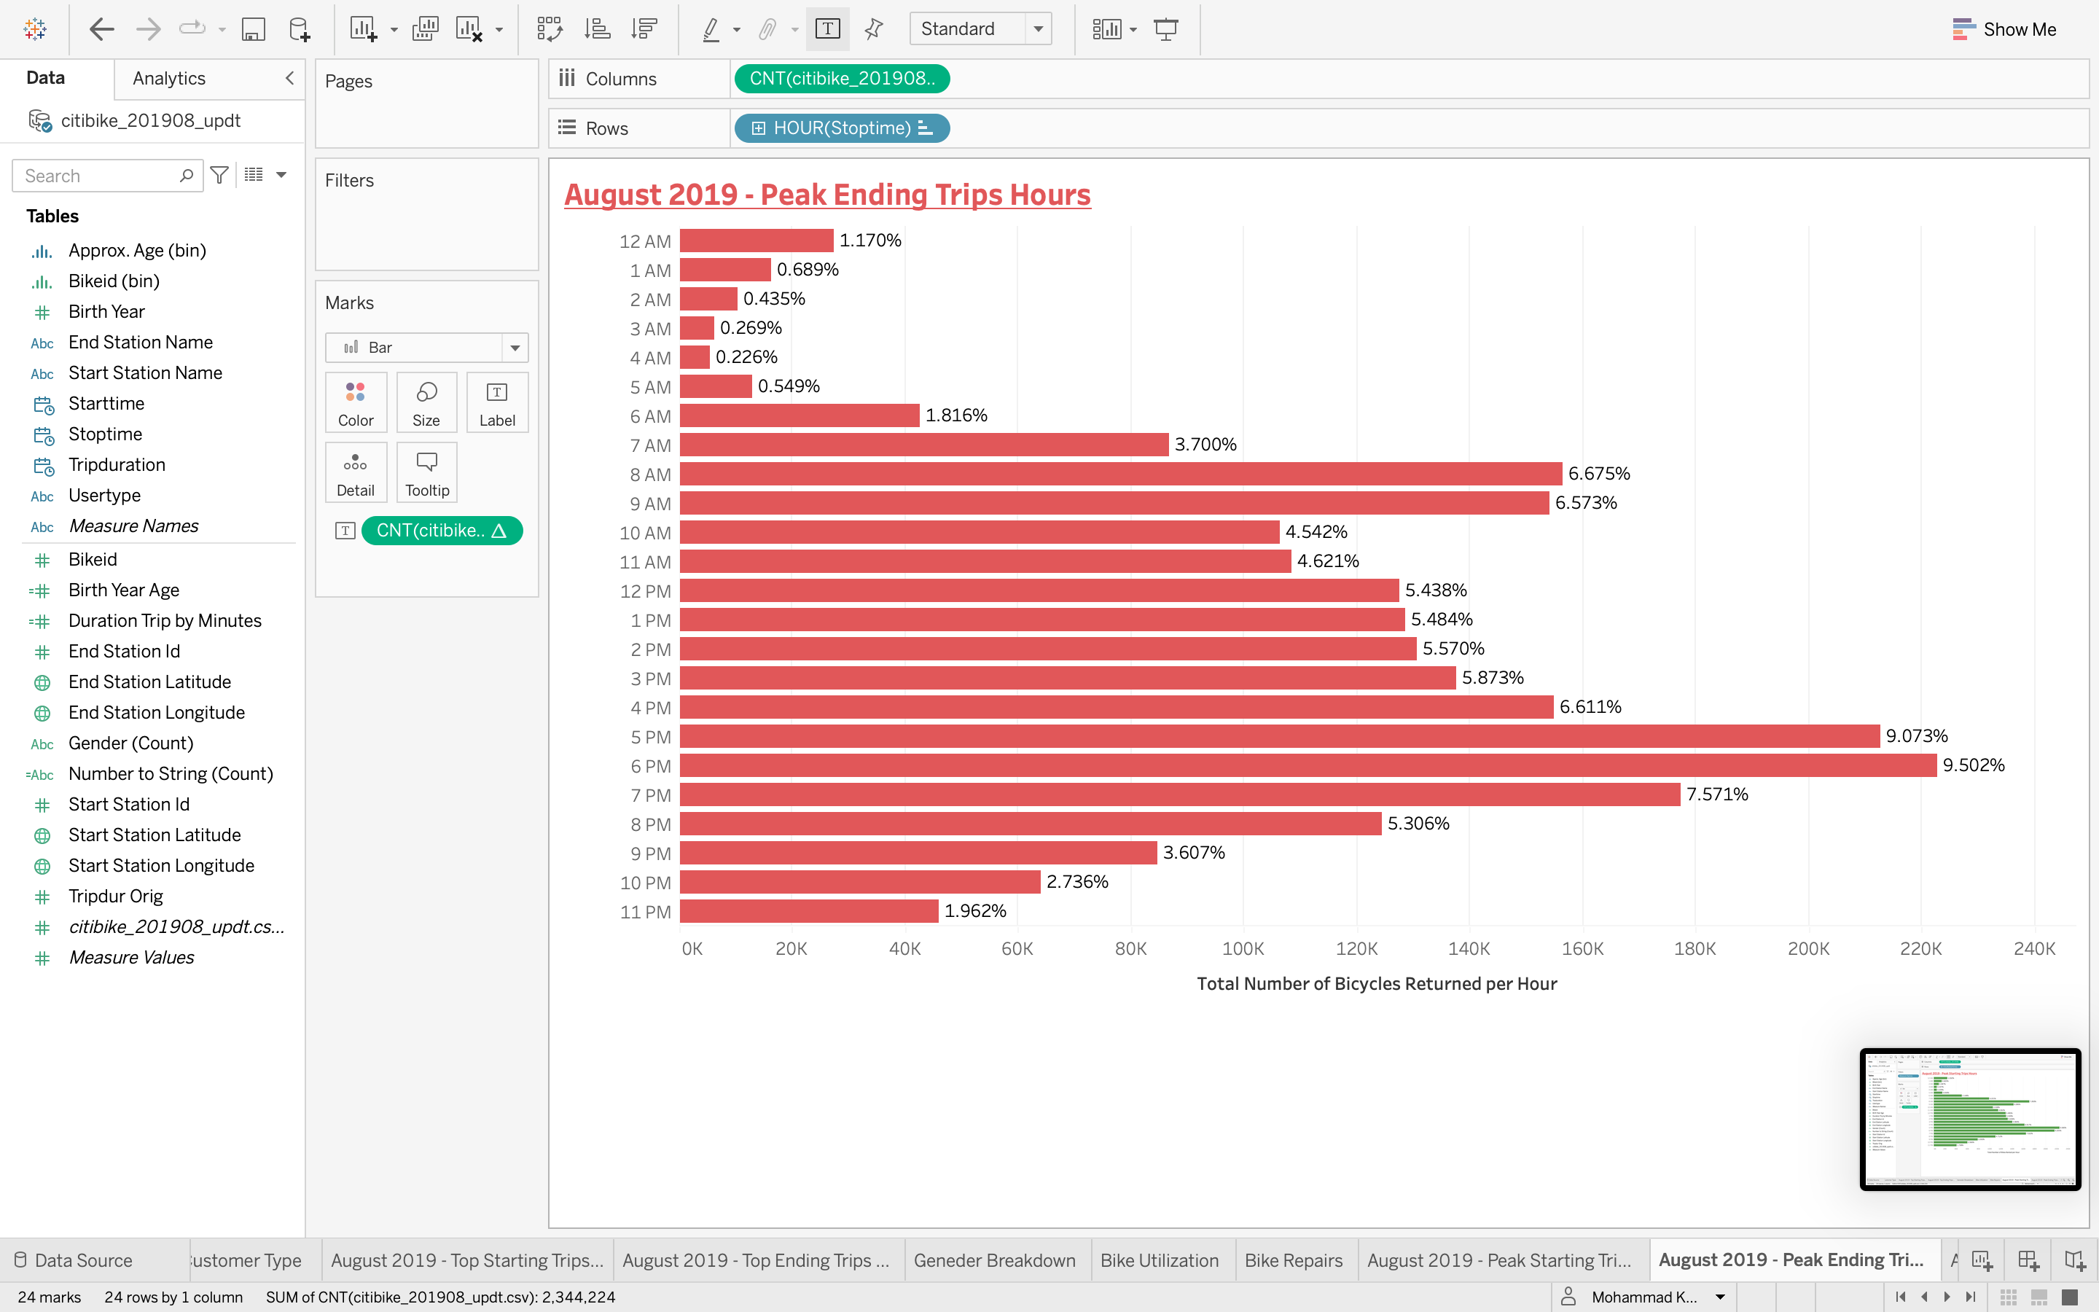Viewport: 2099px width, 1312px height.
Task: Click the Add new data source icon
Action: tap(300, 29)
